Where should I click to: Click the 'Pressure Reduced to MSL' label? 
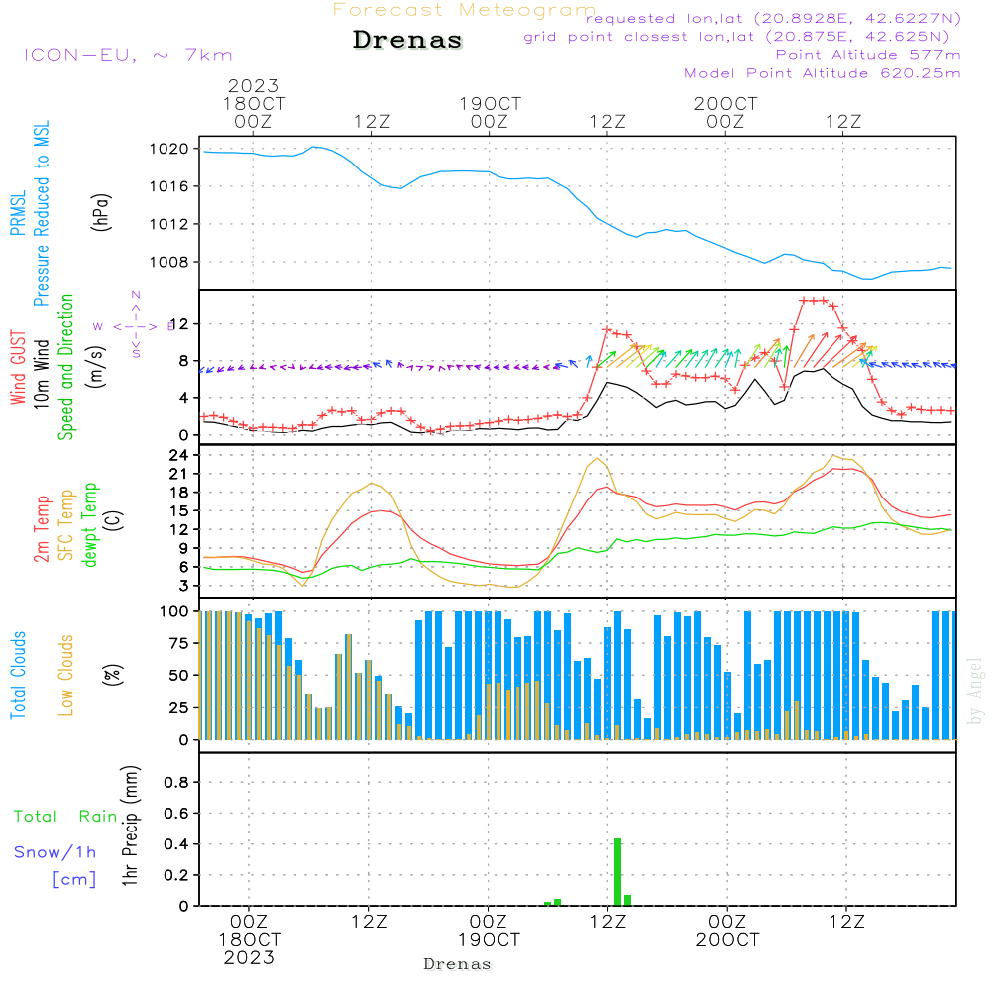pyautogui.click(x=41, y=213)
